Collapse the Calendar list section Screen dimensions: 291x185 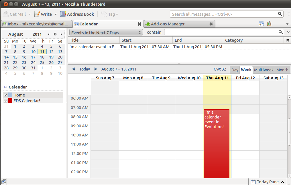5,87
